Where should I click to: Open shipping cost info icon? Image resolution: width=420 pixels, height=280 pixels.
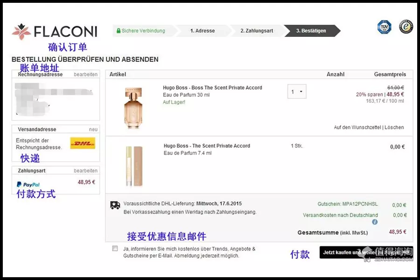tap(375, 222)
